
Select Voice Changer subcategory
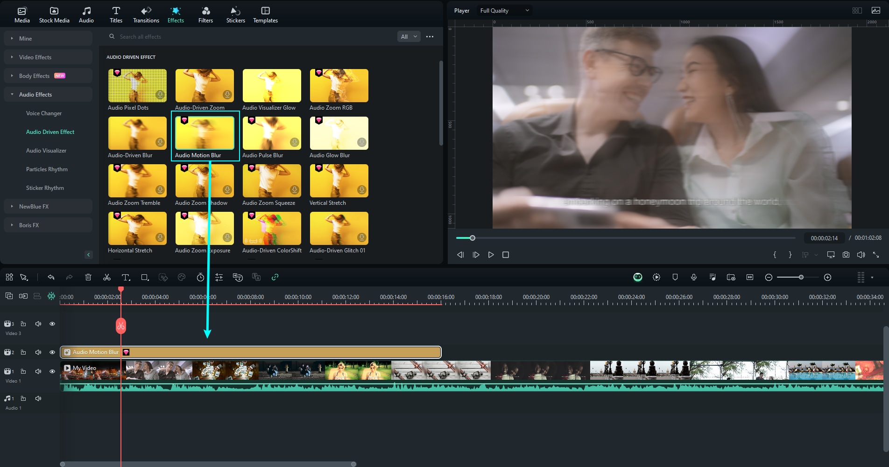[x=44, y=113]
